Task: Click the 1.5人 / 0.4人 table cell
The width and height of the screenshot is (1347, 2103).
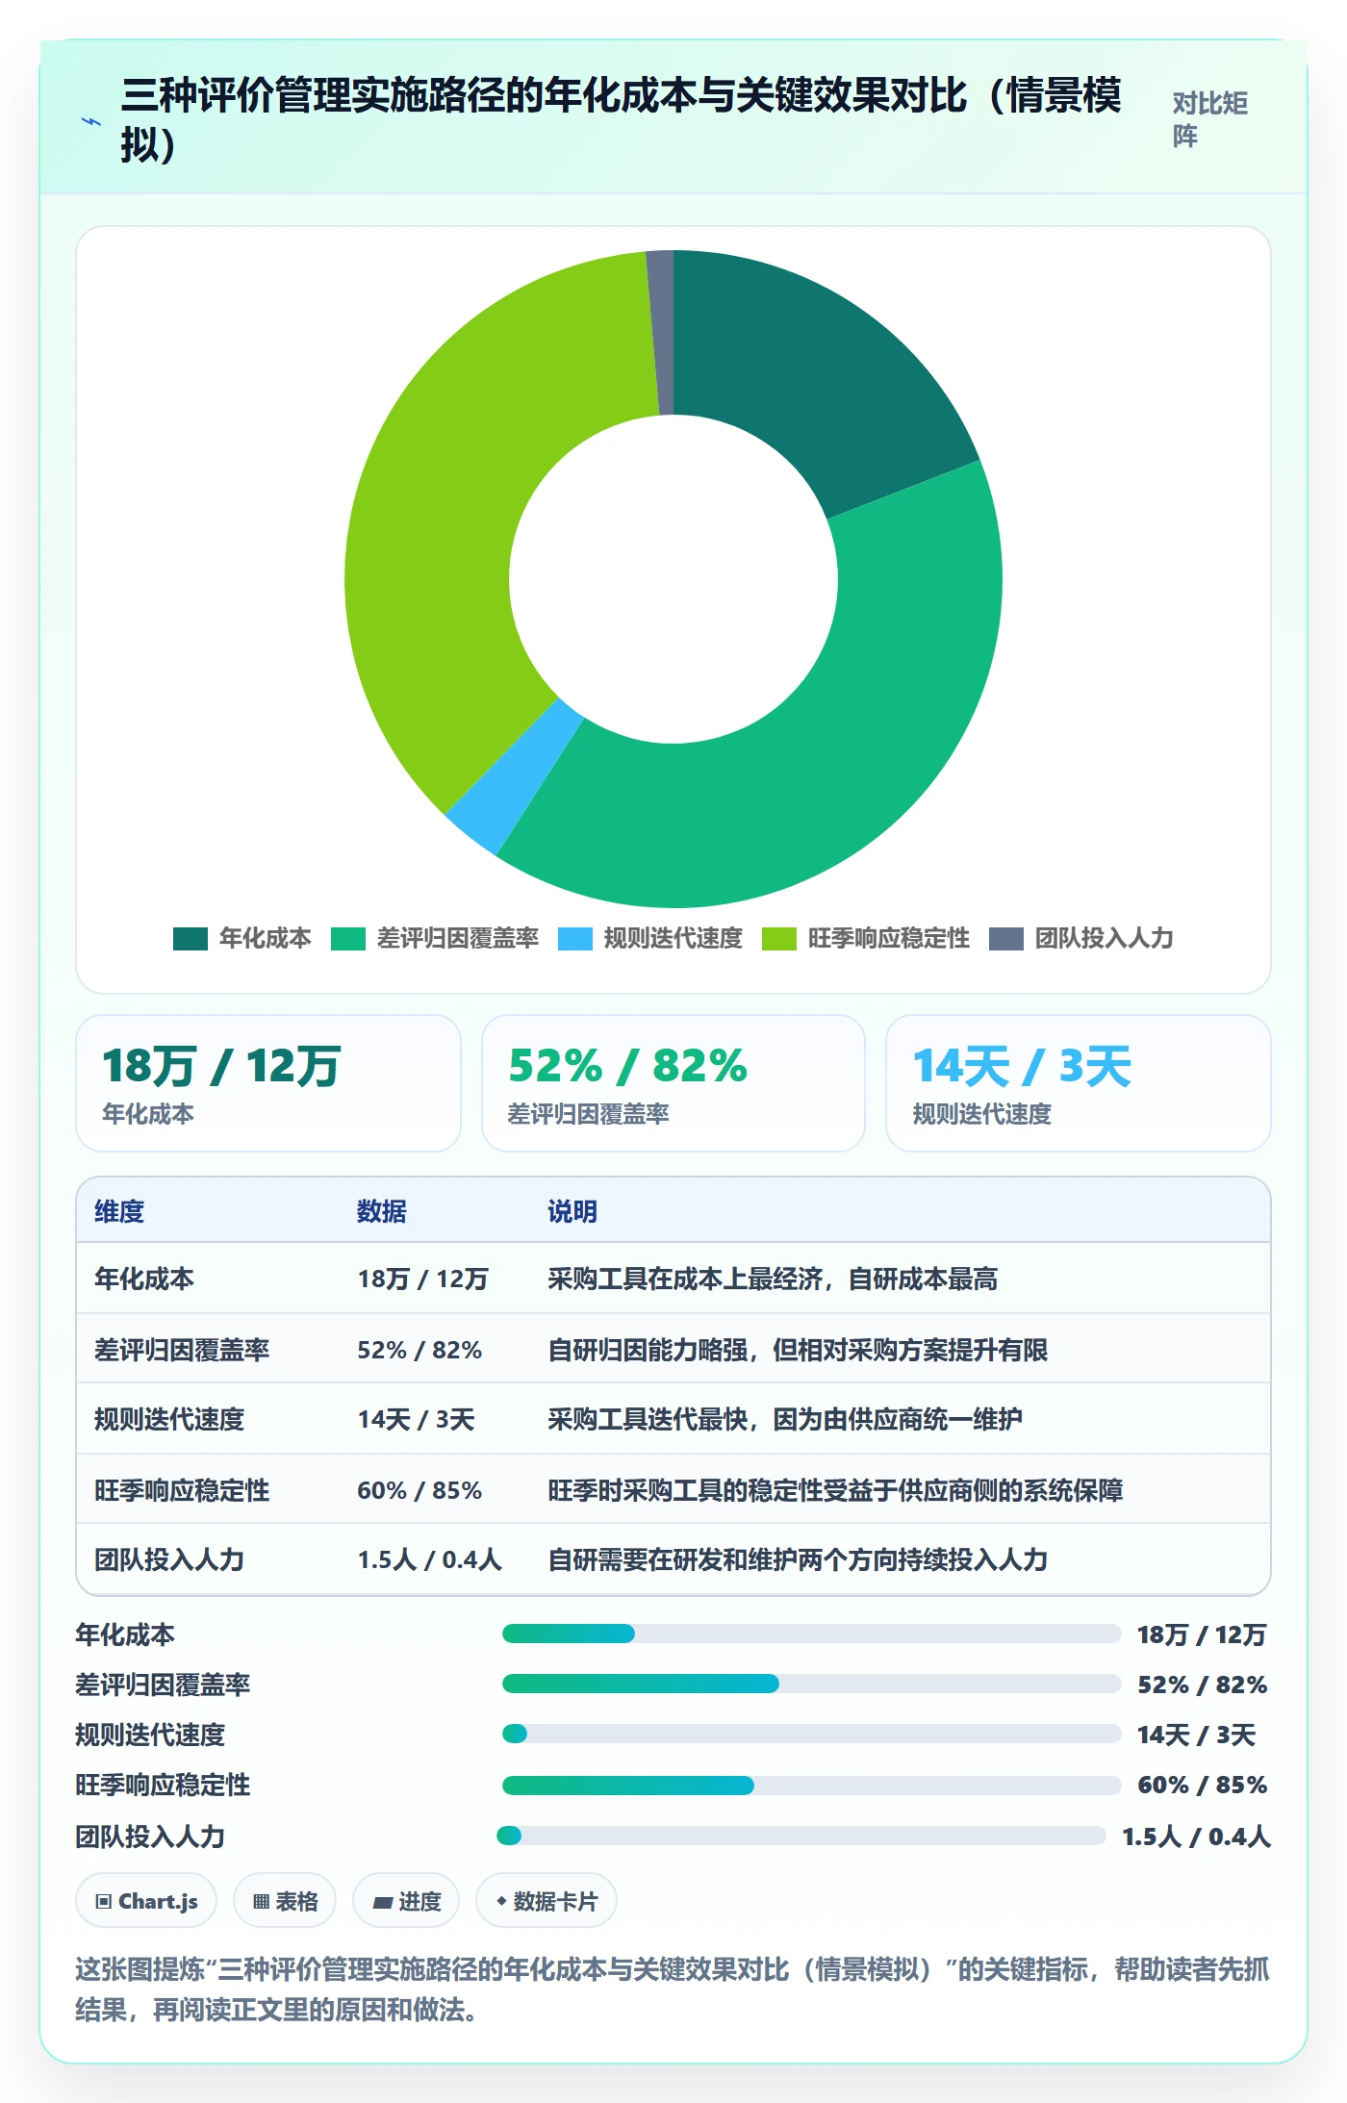Action: tap(430, 1559)
